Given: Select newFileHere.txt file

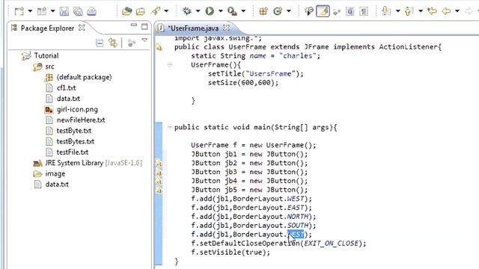Looking at the screenshot, I should coord(81,120).
